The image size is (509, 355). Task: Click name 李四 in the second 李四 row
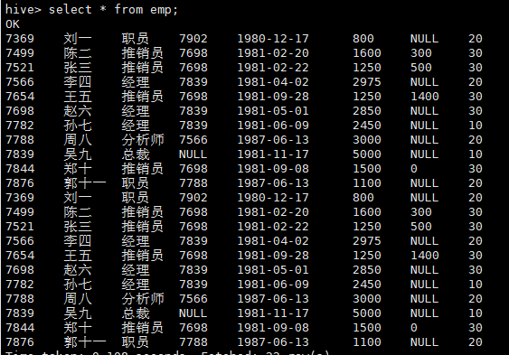[x=78, y=241]
